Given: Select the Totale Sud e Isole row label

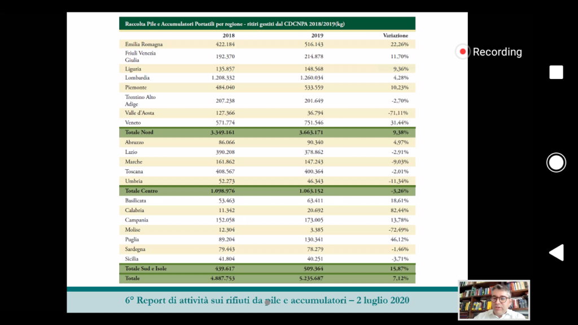Looking at the screenshot, I should click(146, 268).
